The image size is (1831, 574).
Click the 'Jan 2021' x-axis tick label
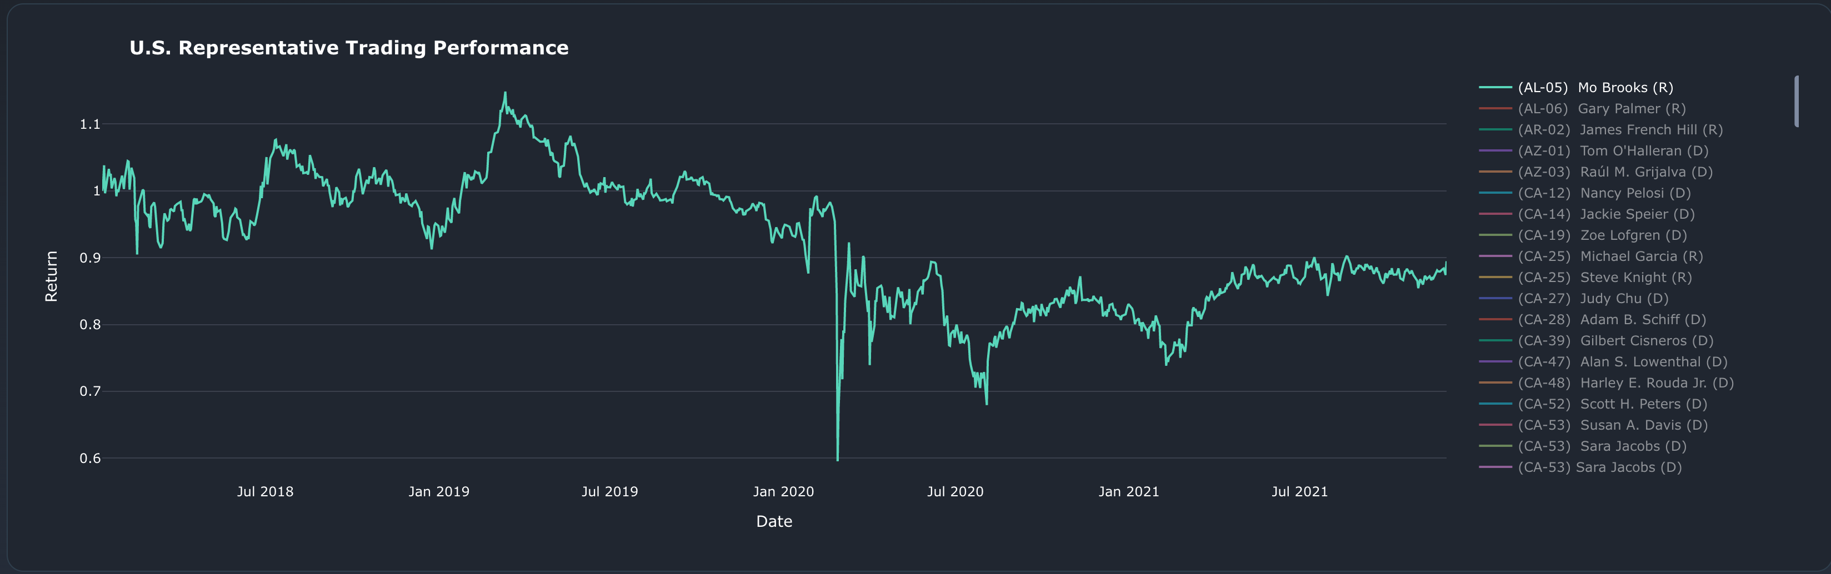coord(1129,492)
